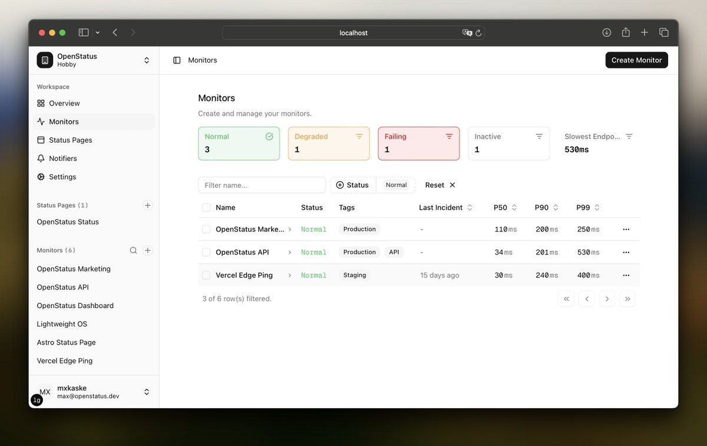Go to previous table page
This screenshot has width=707, height=446.
point(587,299)
